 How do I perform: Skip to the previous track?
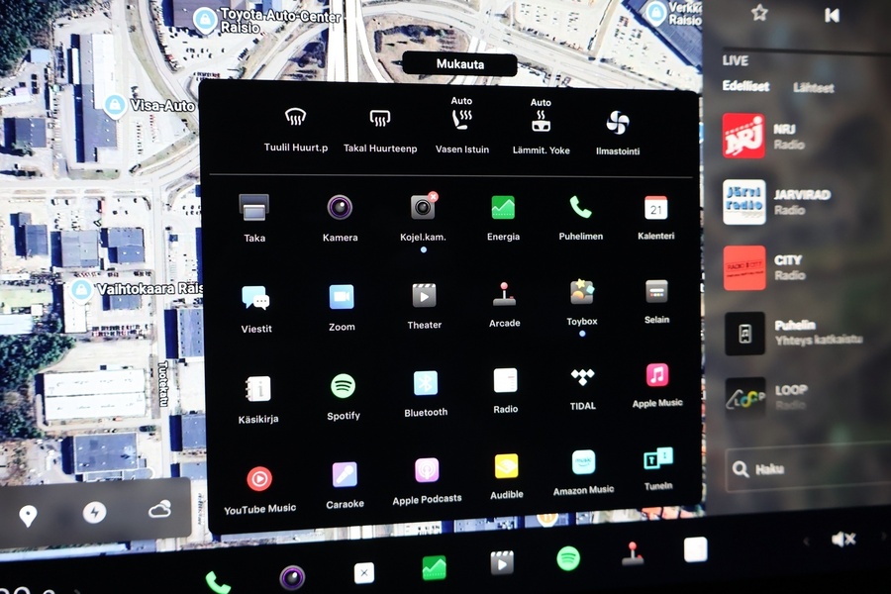pyautogui.click(x=832, y=16)
